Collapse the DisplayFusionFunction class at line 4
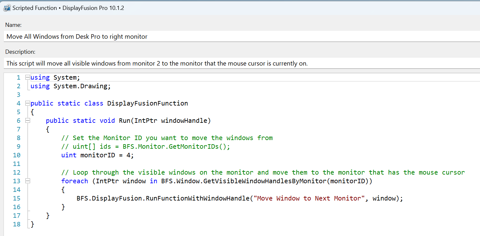The image size is (480, 236). pos(28,103)
